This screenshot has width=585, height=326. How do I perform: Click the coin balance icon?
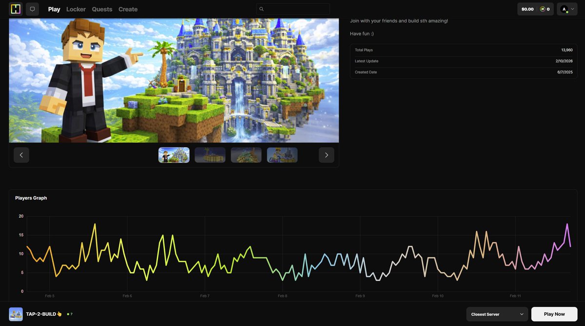click(x=542, y=9)
